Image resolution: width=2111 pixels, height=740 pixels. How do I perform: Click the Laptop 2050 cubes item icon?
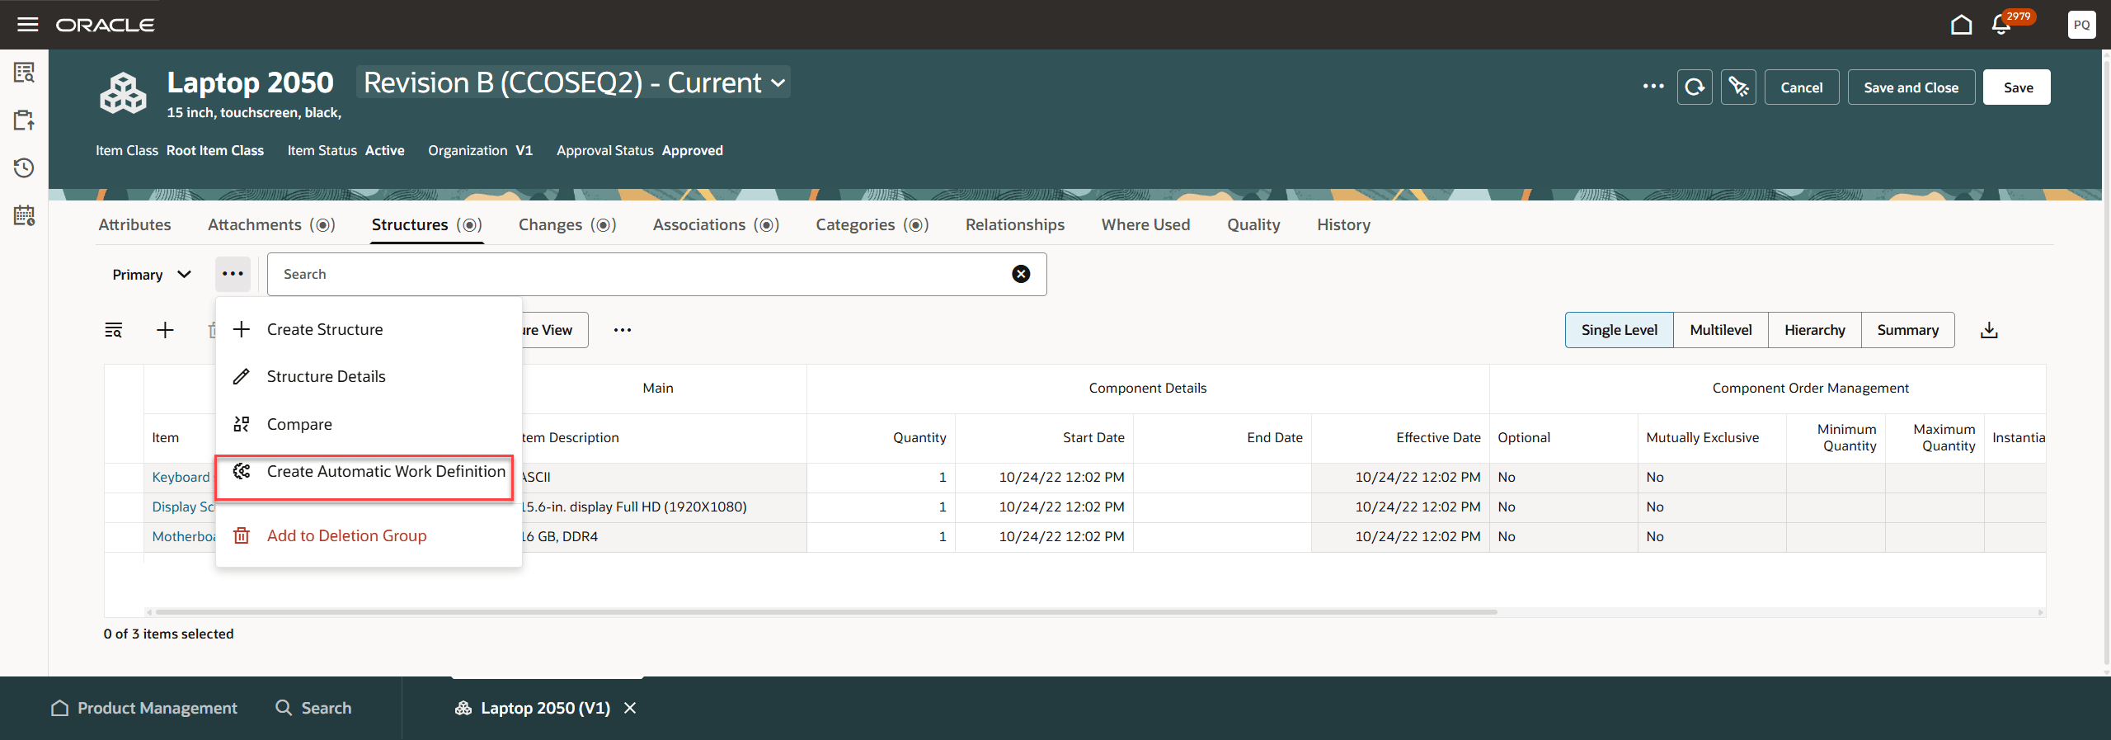click(x=123, y=93)
